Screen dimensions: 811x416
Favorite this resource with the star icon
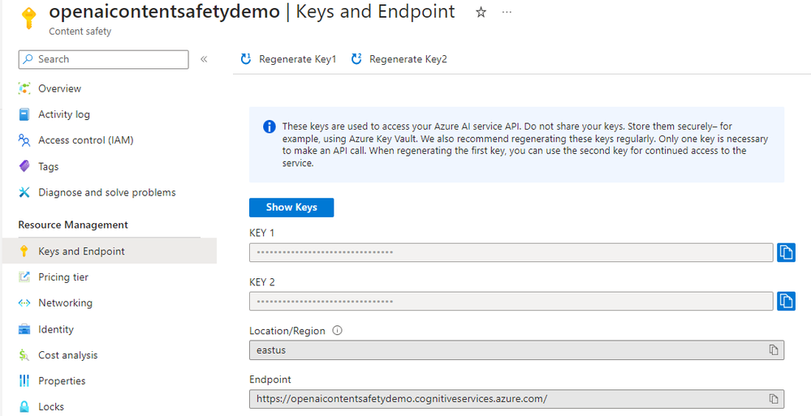[481, 12]
